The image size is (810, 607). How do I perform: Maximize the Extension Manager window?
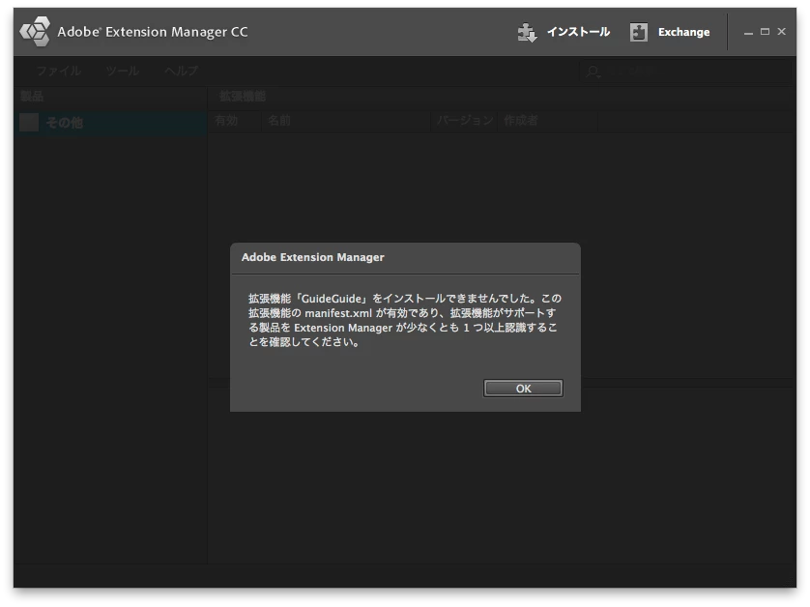[x=766, y=32]
